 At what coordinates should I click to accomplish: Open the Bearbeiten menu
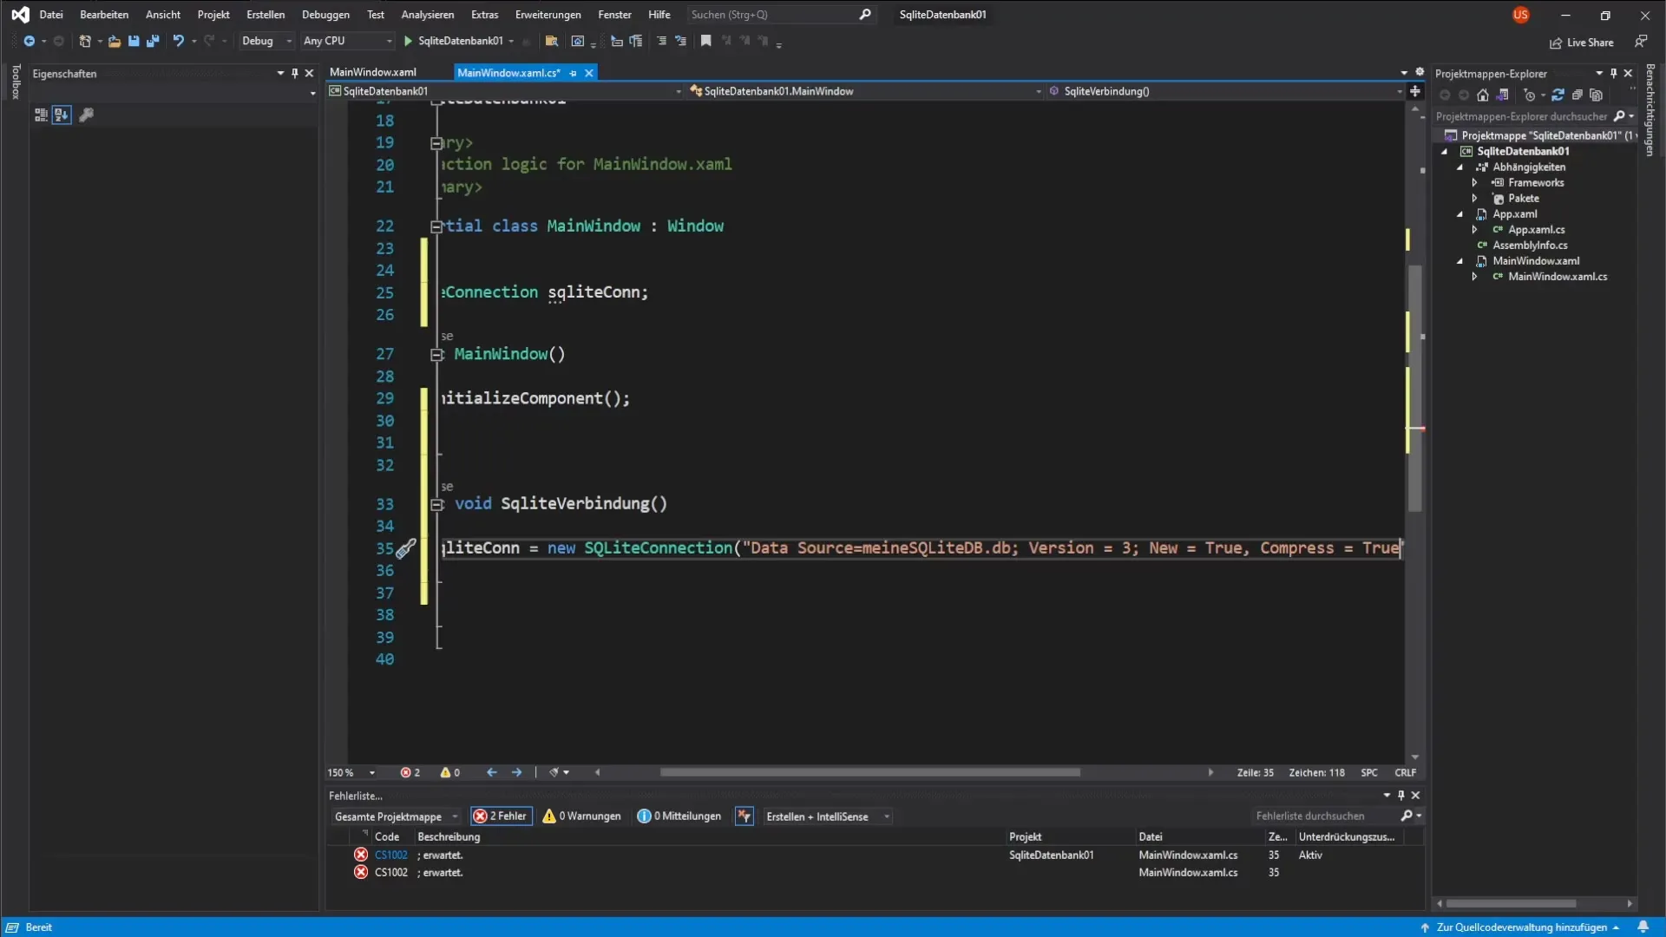[104, 15]
